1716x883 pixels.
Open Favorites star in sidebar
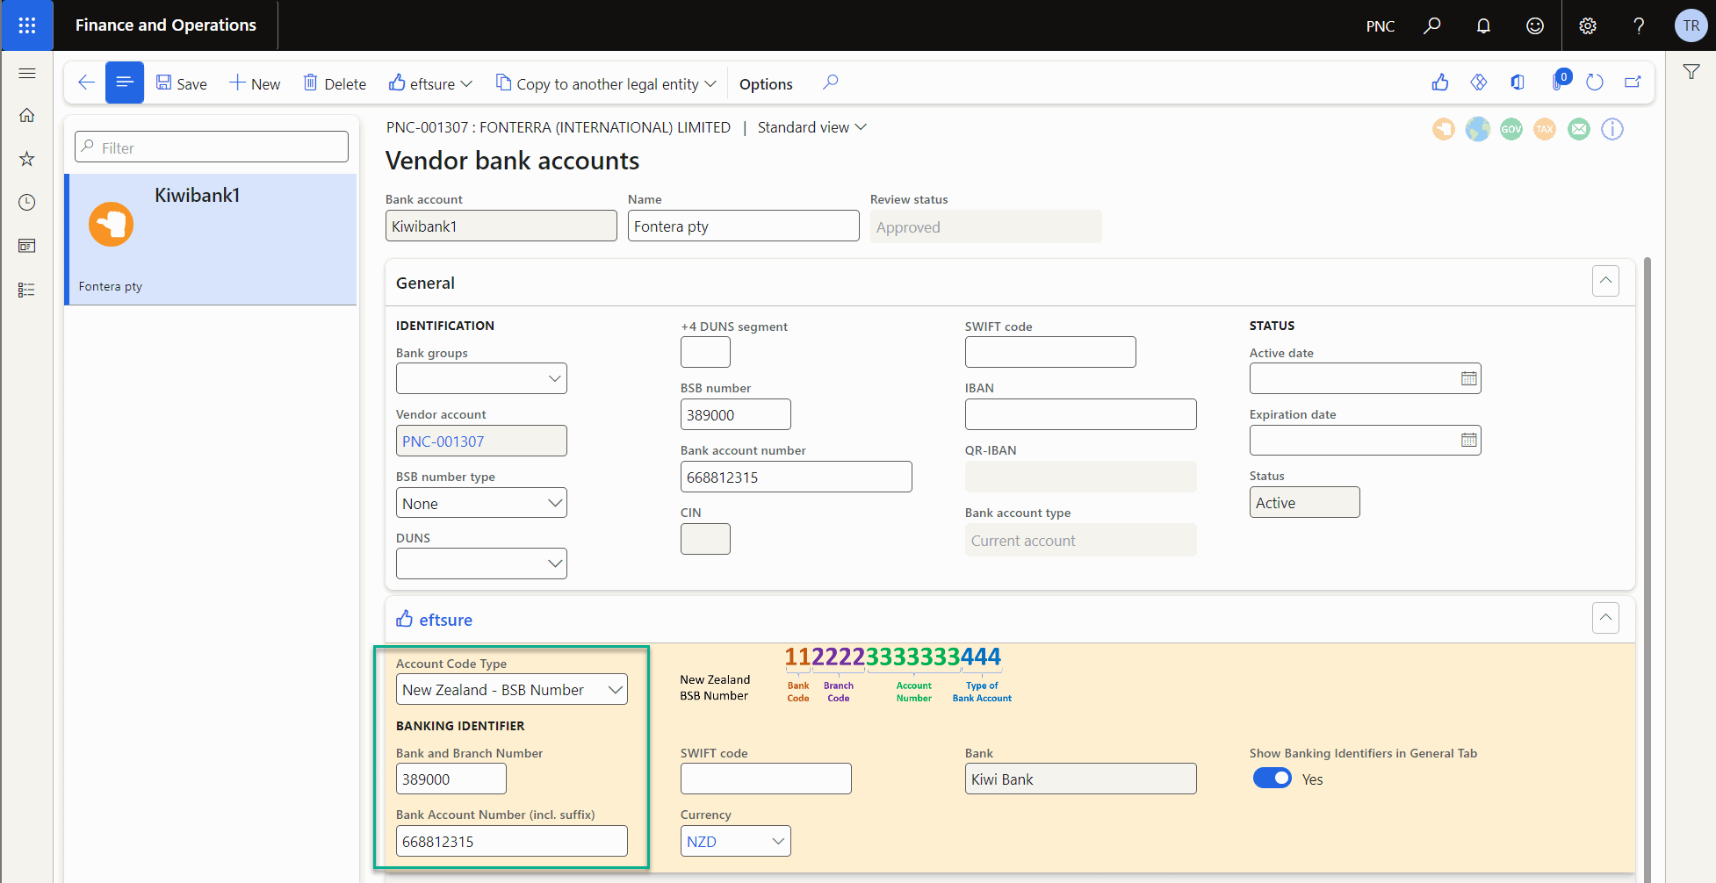tap(27, 159)
